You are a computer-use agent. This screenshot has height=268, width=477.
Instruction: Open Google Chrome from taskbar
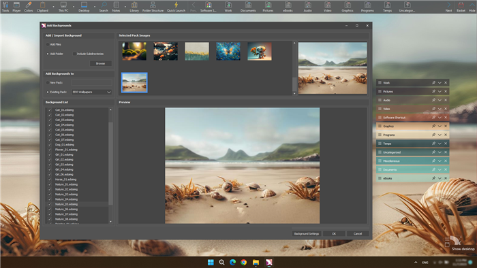coord(244,263)
